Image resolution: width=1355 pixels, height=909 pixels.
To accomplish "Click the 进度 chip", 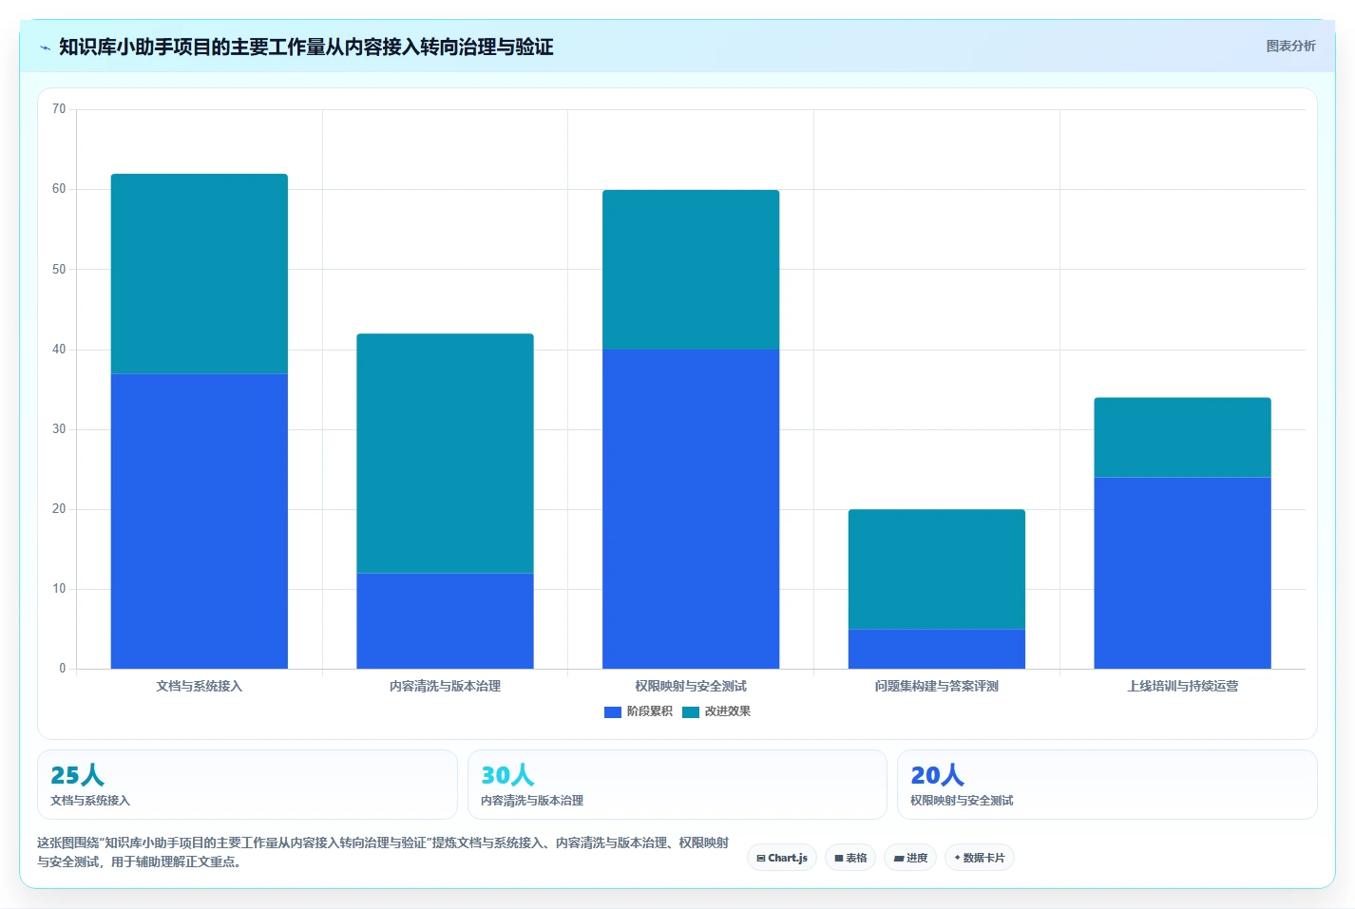I will click(x=910, y=858).
